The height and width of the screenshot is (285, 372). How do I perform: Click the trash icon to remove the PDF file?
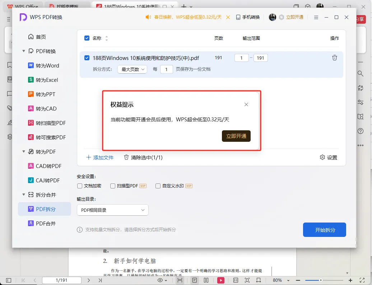click(x=334, y=57)
